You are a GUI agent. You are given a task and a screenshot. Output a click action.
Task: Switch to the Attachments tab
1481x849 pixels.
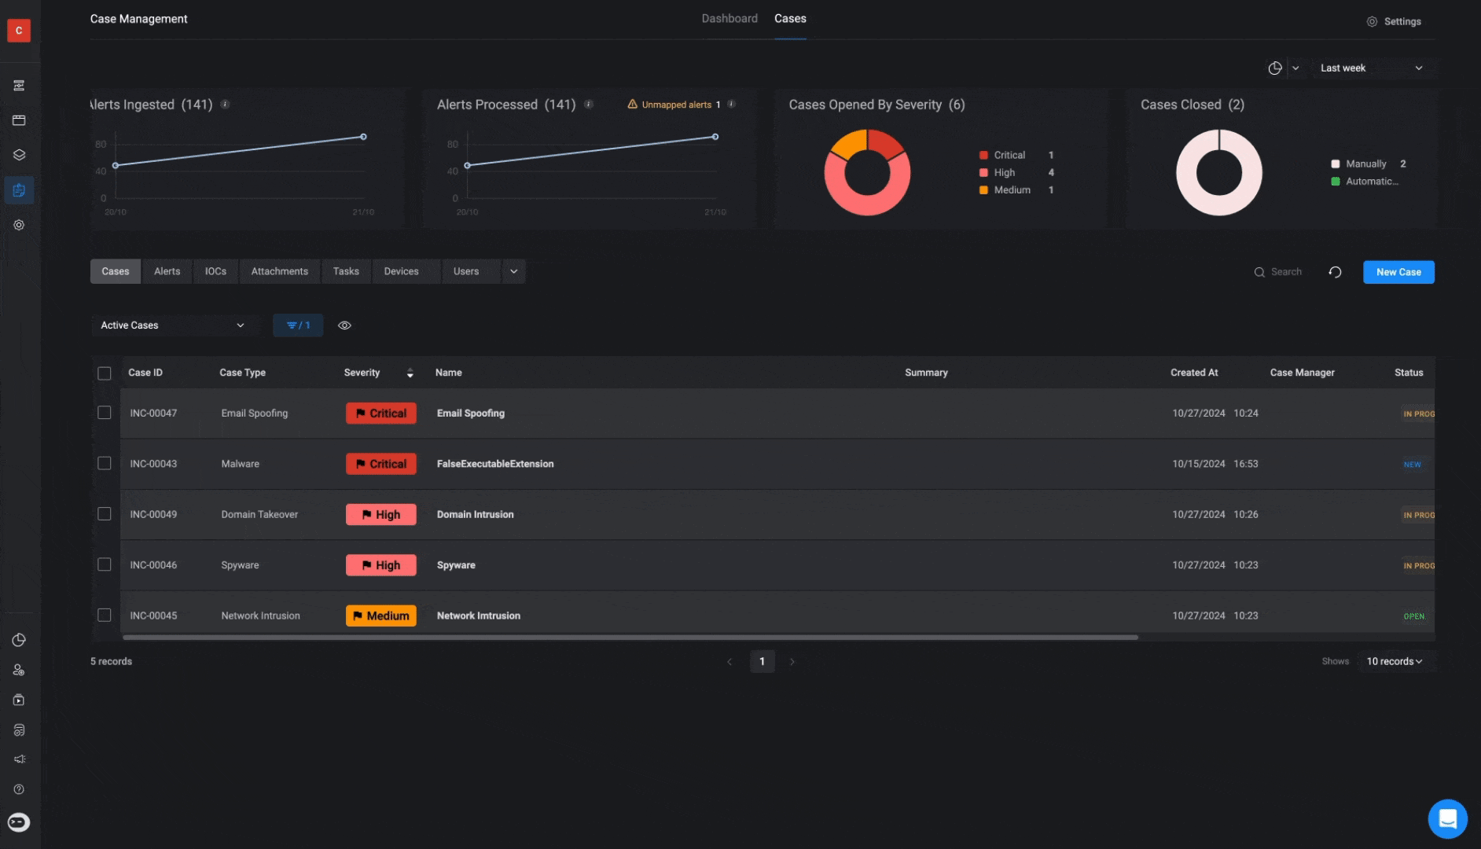(279, 272)
